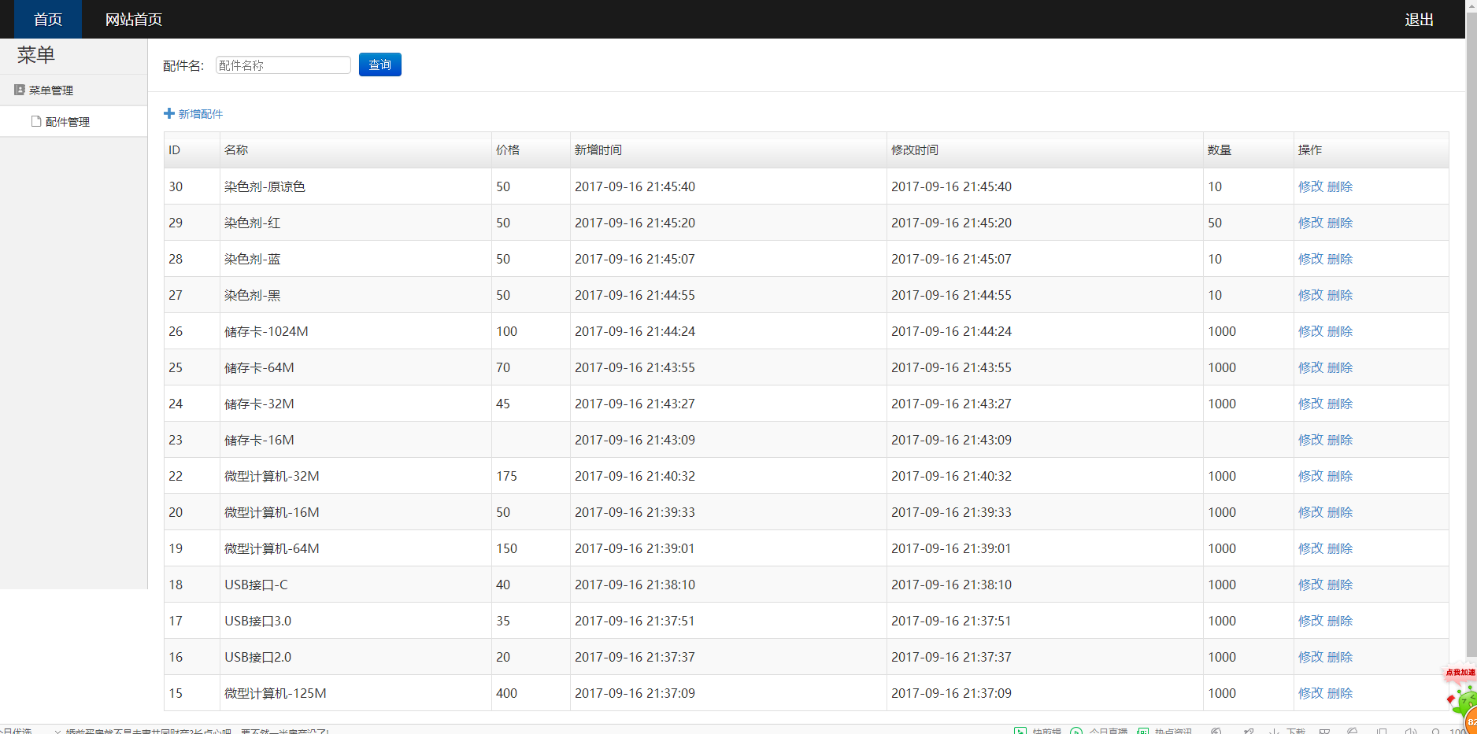
Task: Delete the 储存卡-32M row
Action: coord(1340,404)
